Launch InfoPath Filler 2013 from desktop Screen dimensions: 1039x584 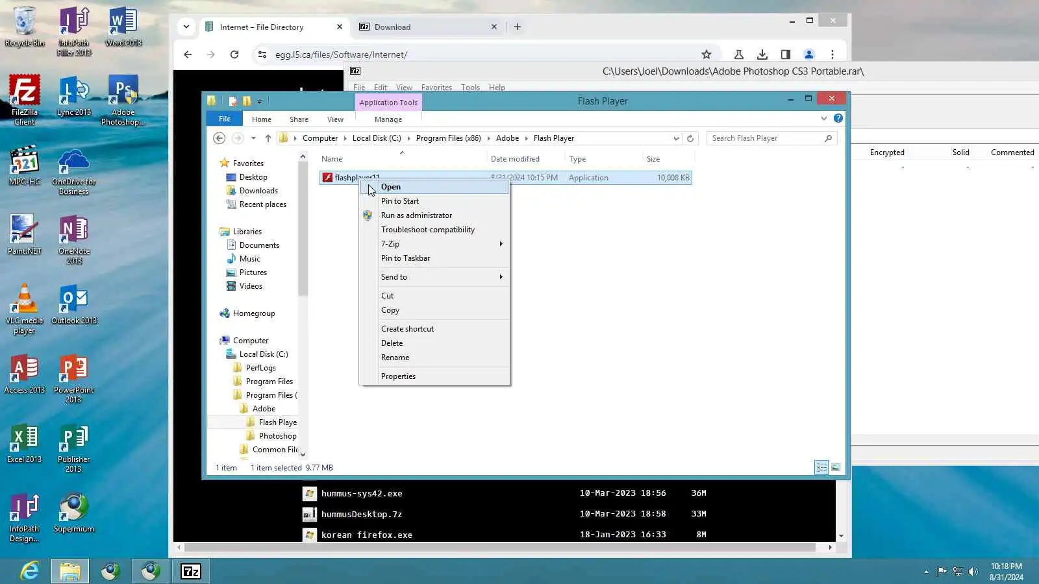coord(74,31)
